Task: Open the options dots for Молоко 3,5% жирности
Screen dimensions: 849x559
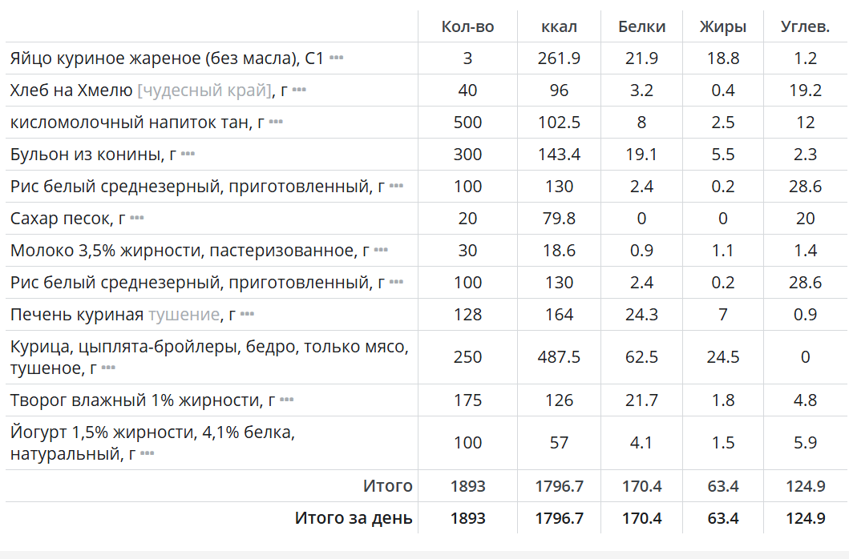Action: click(381, 250)
